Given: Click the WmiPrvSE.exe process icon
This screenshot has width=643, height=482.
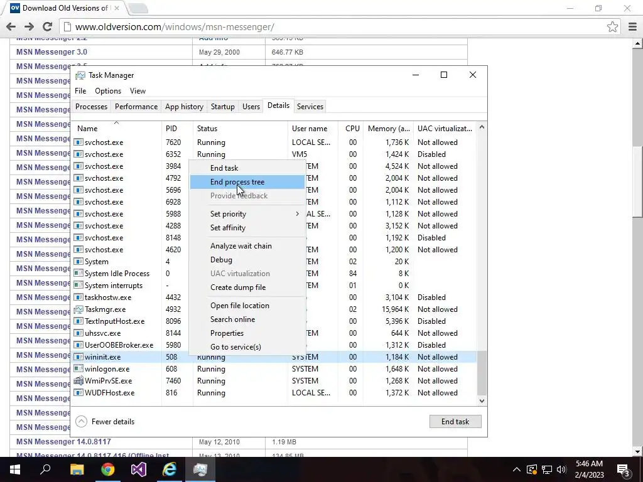Looking at the screenshot, I should tap(78, 381).
